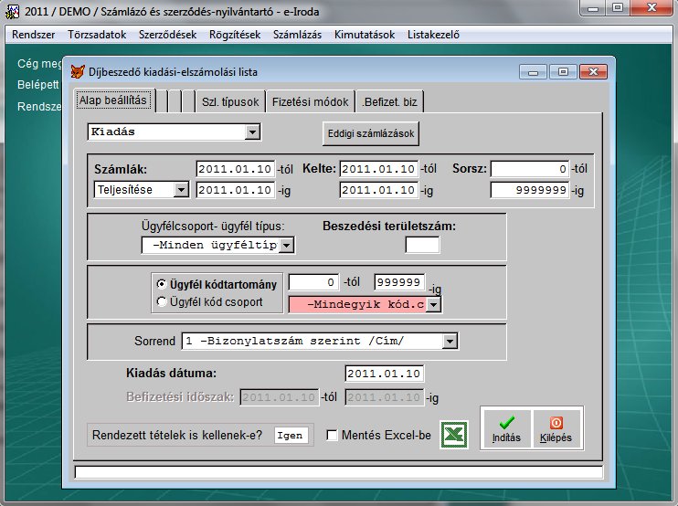Screen dimensions: 678x506
Task: Toggle the Igen button for rendezett tételek
Action: (x=291, y=436)
